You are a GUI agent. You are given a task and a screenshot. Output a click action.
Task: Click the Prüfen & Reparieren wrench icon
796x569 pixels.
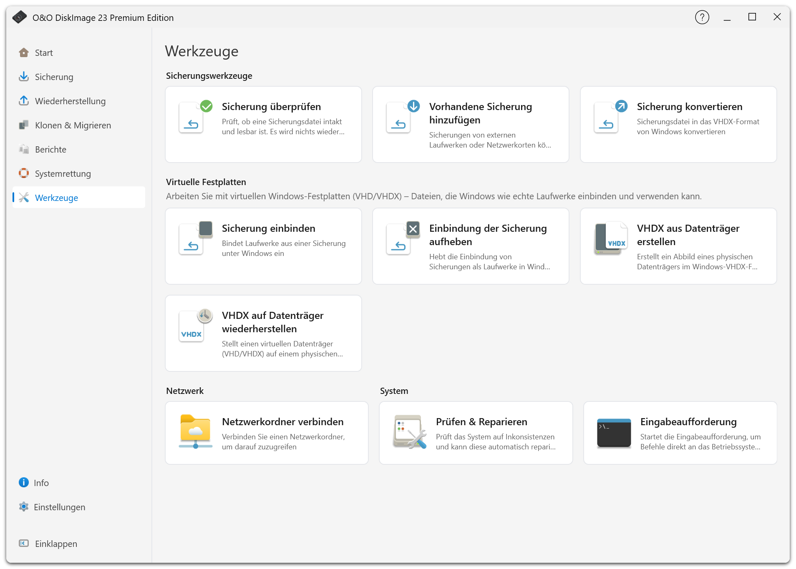coord(410,431)
